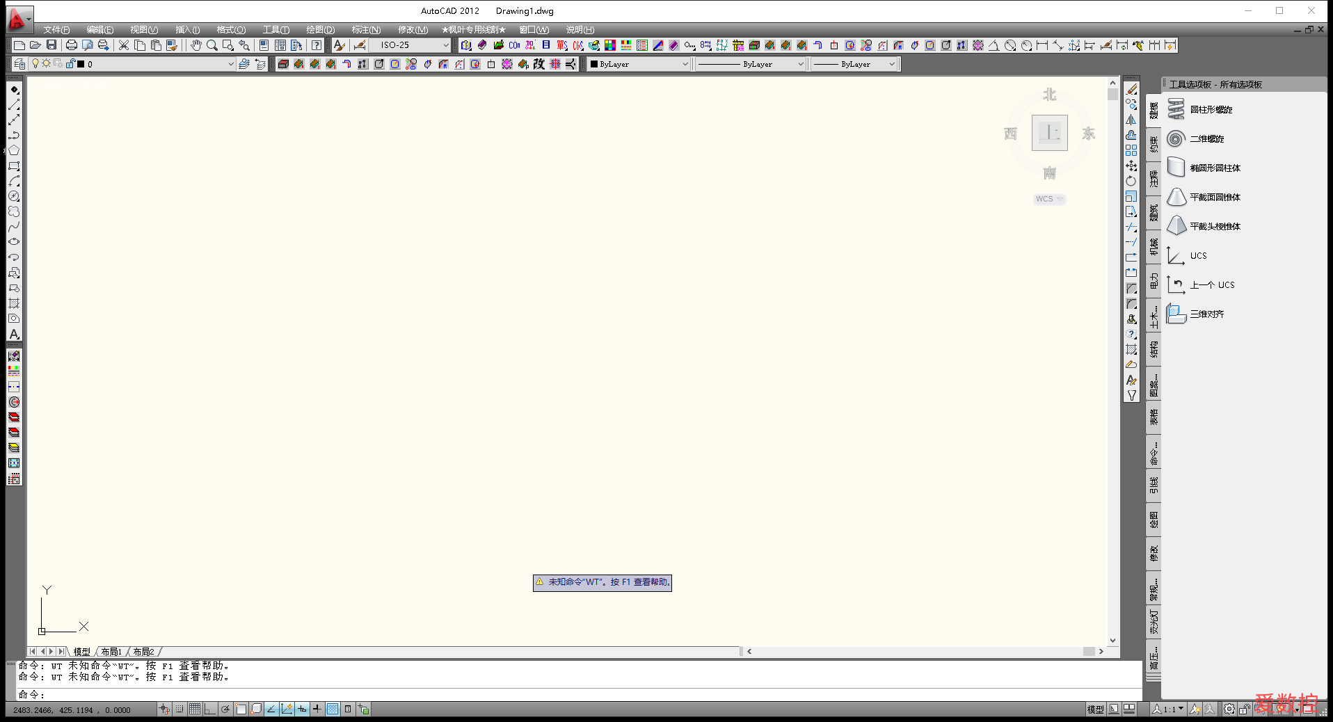
Task: Click the 模型 button in status bar
Action: tap(1095, 709)
